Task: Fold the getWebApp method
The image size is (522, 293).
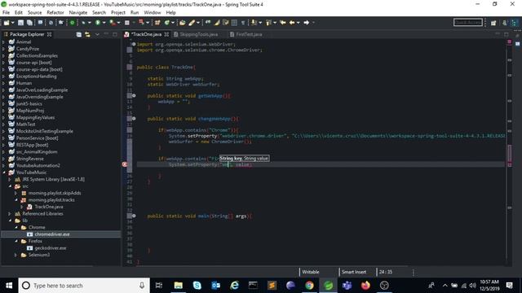Action: pos(134,96)
